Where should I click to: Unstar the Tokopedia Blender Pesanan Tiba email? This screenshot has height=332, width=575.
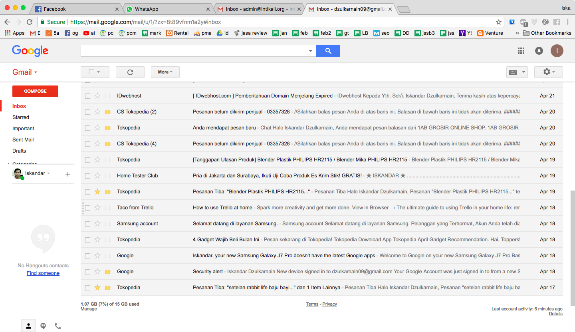[97, 192]
